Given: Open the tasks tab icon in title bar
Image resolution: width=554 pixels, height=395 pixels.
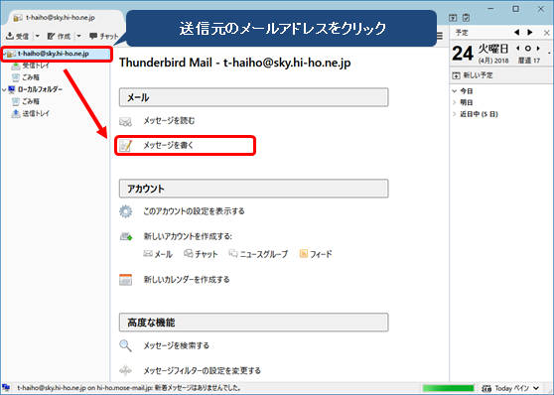Looking at the screenshot, I should (466, 17).
